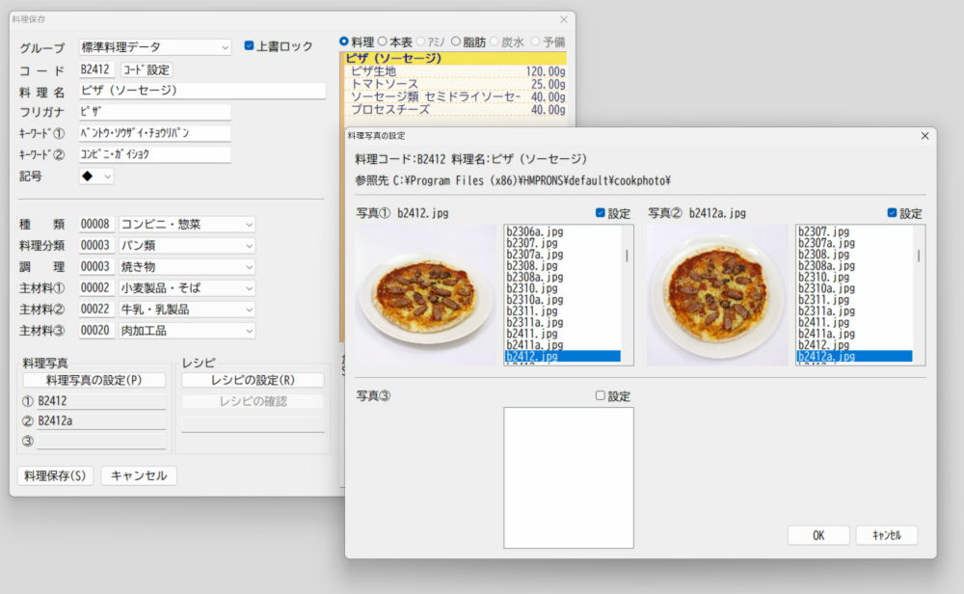
Task: Click the 写真① pizza thumbnail
Action: [426, 295]
